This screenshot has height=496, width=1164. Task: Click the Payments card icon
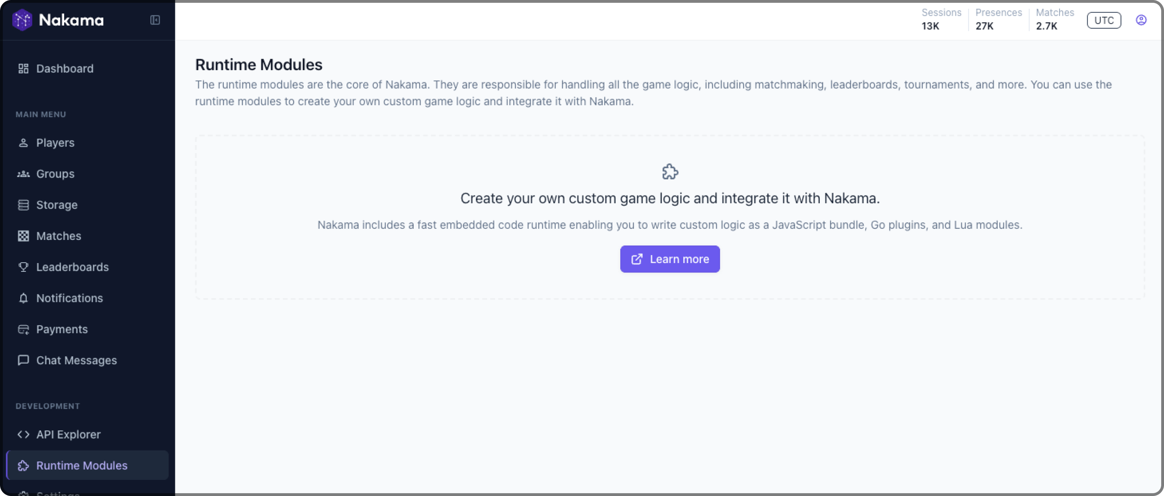(x=23, y=330)
